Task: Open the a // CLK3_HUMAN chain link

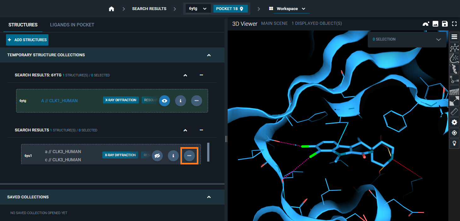Action: pyautogui.click(x=63, y=152)
